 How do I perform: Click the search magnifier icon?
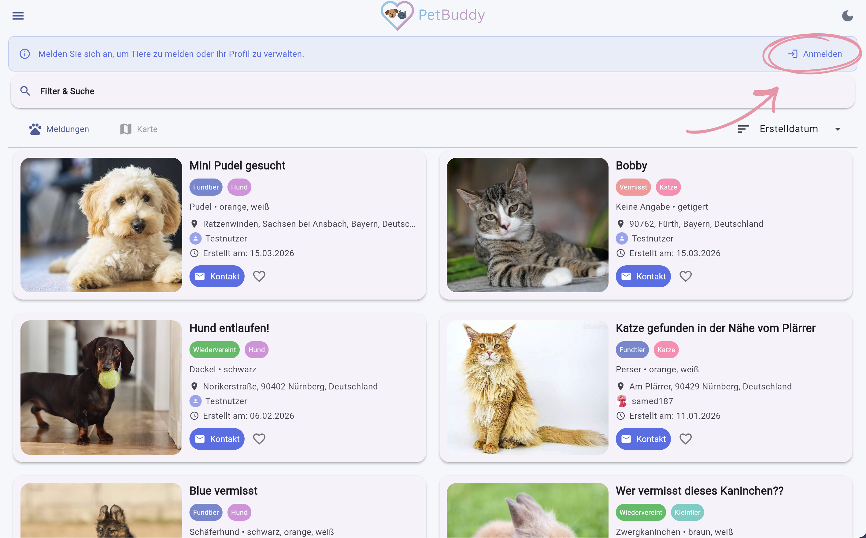tap(25, 91)
